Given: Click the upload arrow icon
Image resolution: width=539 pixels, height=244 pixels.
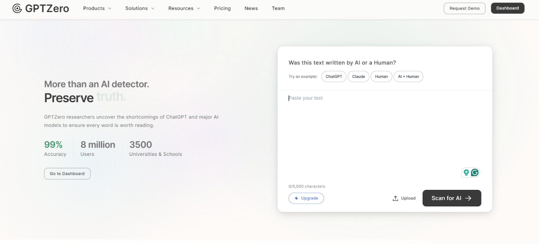Looking at the screenshot, I should (x=395, y=198).
